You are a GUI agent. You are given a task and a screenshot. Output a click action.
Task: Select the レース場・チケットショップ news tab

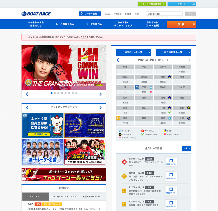point(64,196)
